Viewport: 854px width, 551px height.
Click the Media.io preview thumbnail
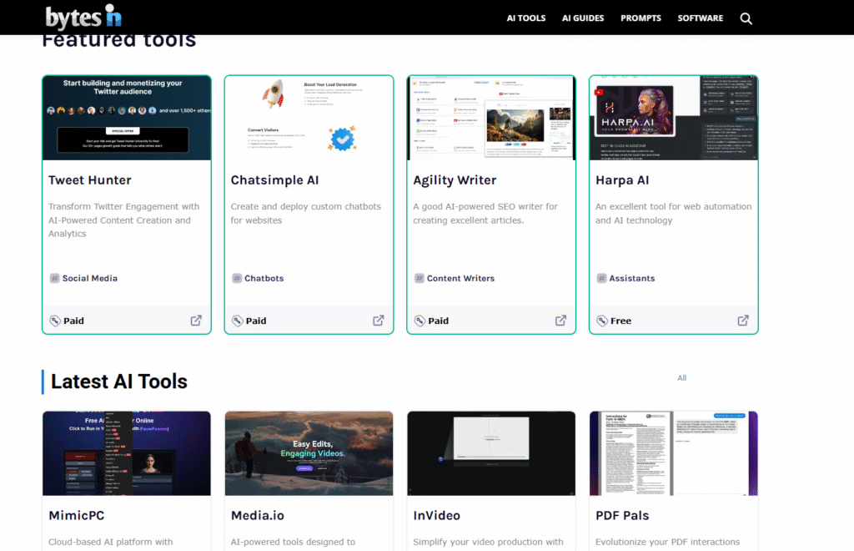coord(309,453)
